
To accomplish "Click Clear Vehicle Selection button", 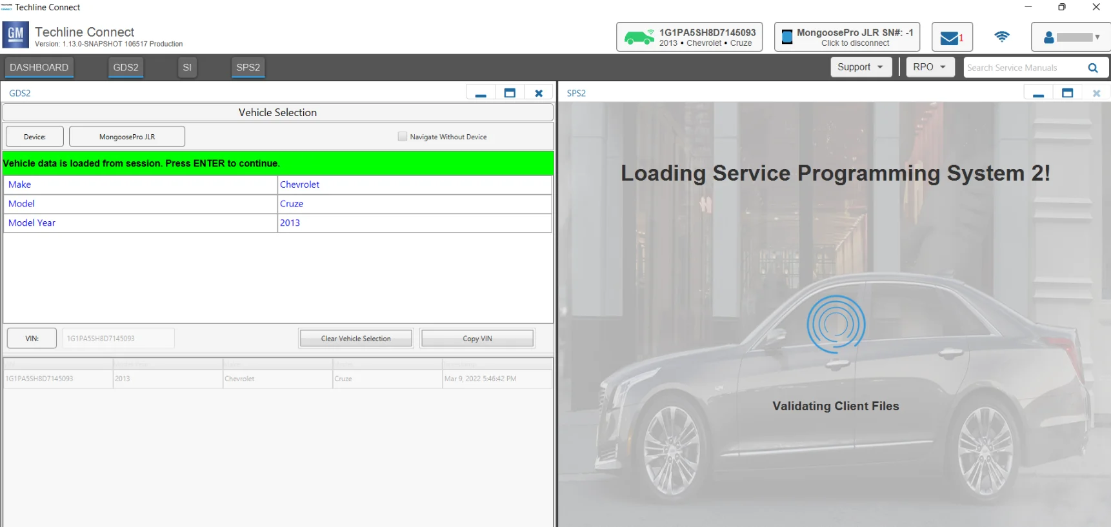I will pos(355,339).
